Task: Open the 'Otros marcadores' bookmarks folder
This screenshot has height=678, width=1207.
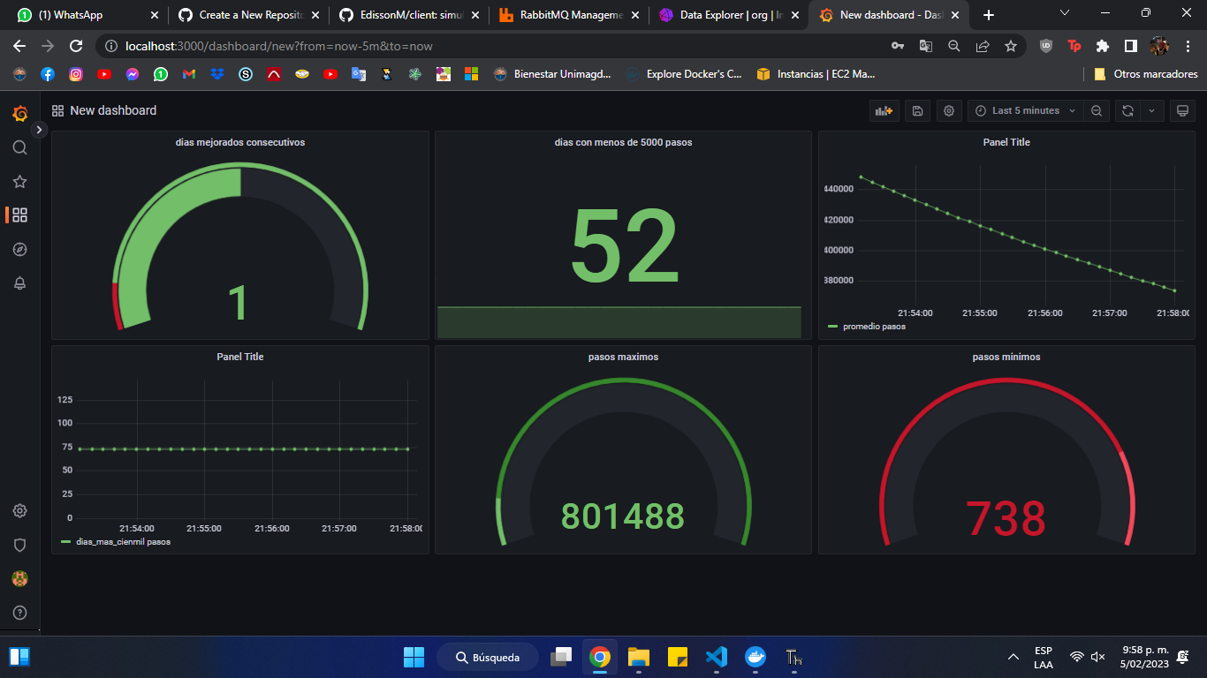Action: [x=1145, y=74]
